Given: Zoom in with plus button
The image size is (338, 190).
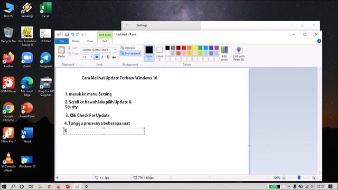Looking at the screenshot, I should [x=314, y=178].
